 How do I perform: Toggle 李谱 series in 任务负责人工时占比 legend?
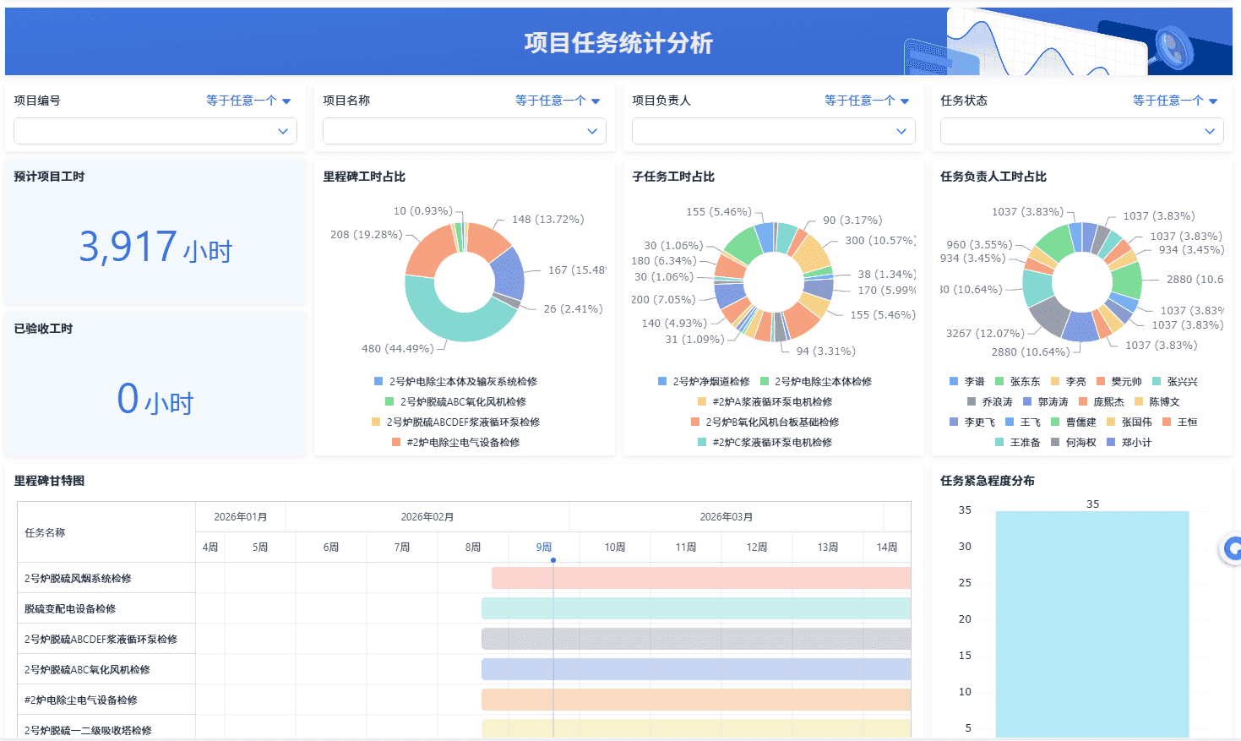tap(969, 380)
